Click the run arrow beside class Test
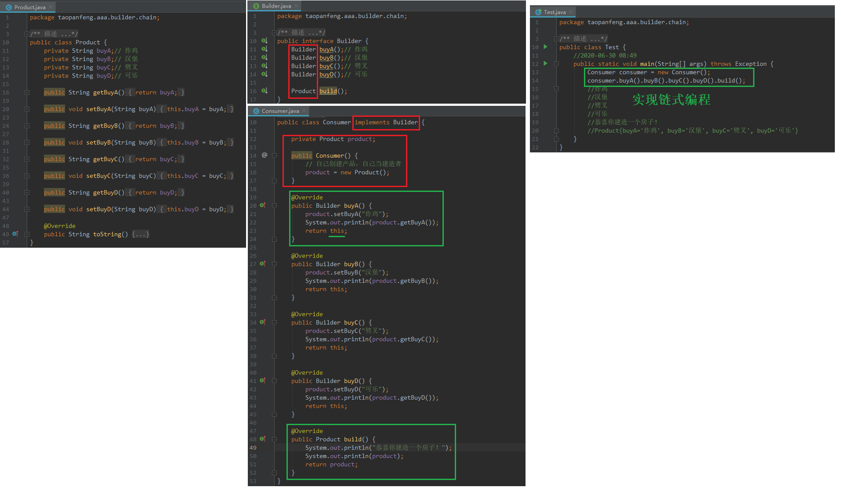 pyautogui.click(x=545, y=47)
